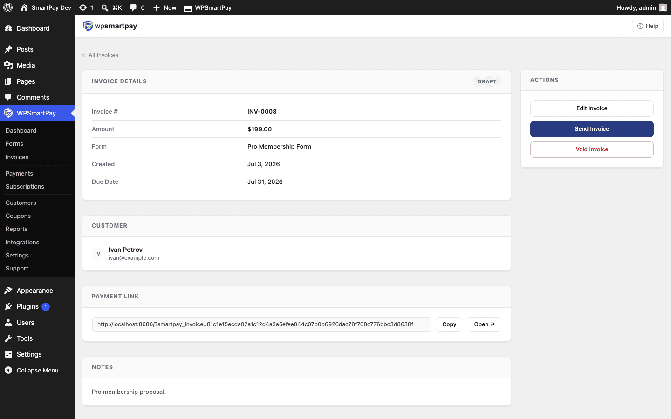The width and height of the screenshot is (671, 419).
Task: Open the Integrations submenu item
Action: click(x=22, y=243)
